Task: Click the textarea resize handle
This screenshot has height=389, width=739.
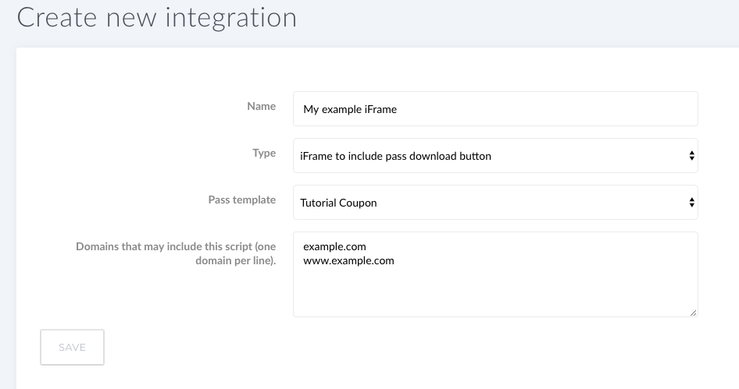Action: pyautogui.click(x=693, y=313)
